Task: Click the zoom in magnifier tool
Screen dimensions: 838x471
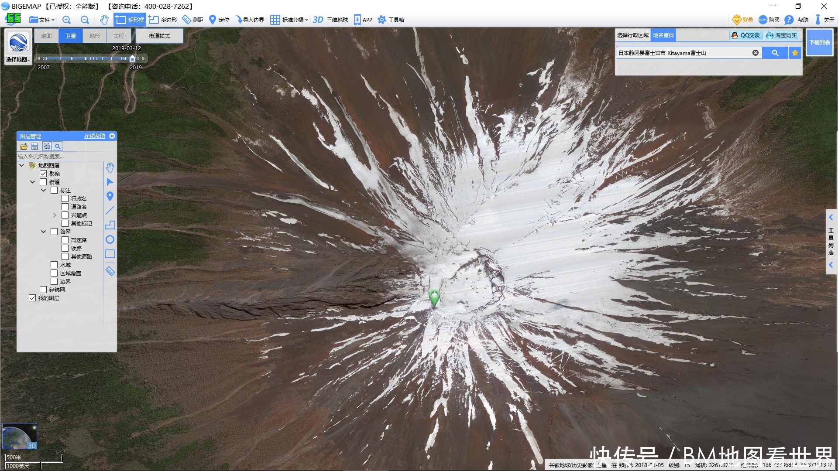Action: click(x=66, y=20)
